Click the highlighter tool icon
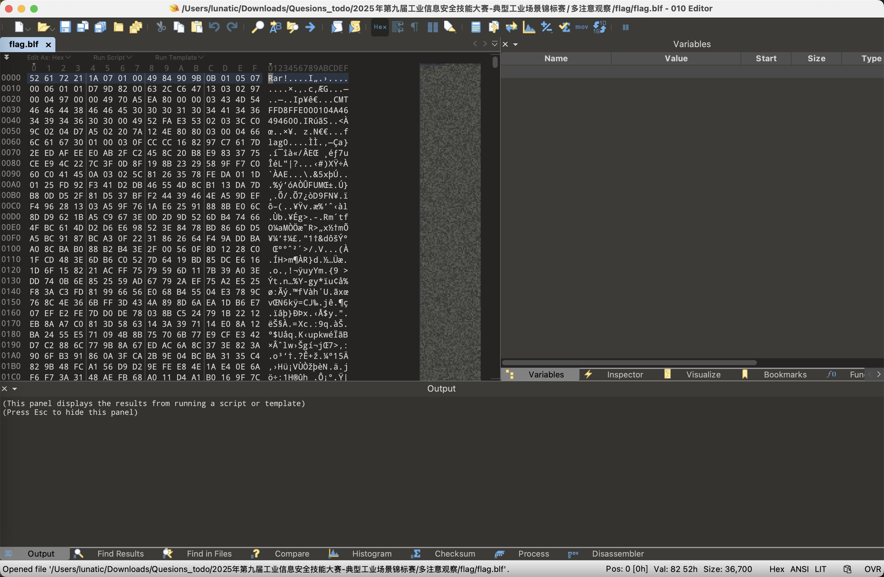This screenshot has width=884, height=577. tap(450, 27)
